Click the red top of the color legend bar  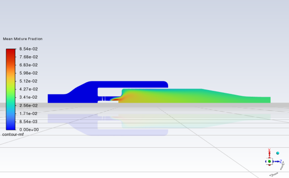click(x=11, y=51)
